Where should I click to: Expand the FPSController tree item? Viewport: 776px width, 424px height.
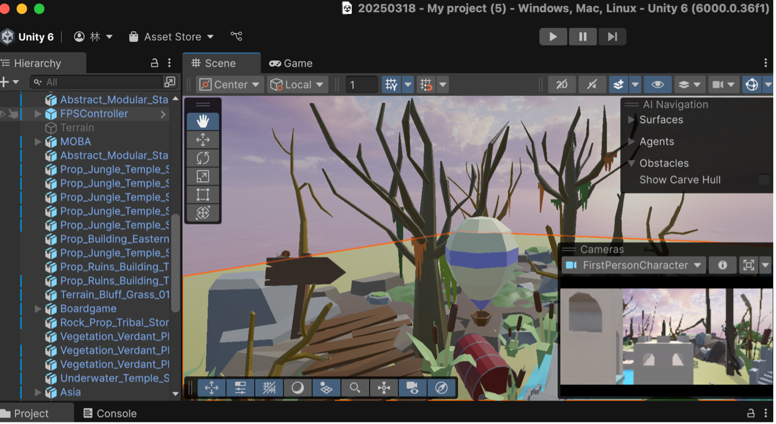click(38, 114)
